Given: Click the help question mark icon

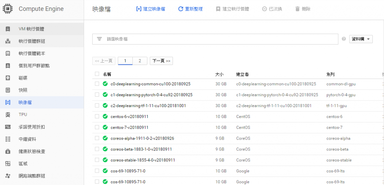Looking at the screenshot, I should click(344, 39).
